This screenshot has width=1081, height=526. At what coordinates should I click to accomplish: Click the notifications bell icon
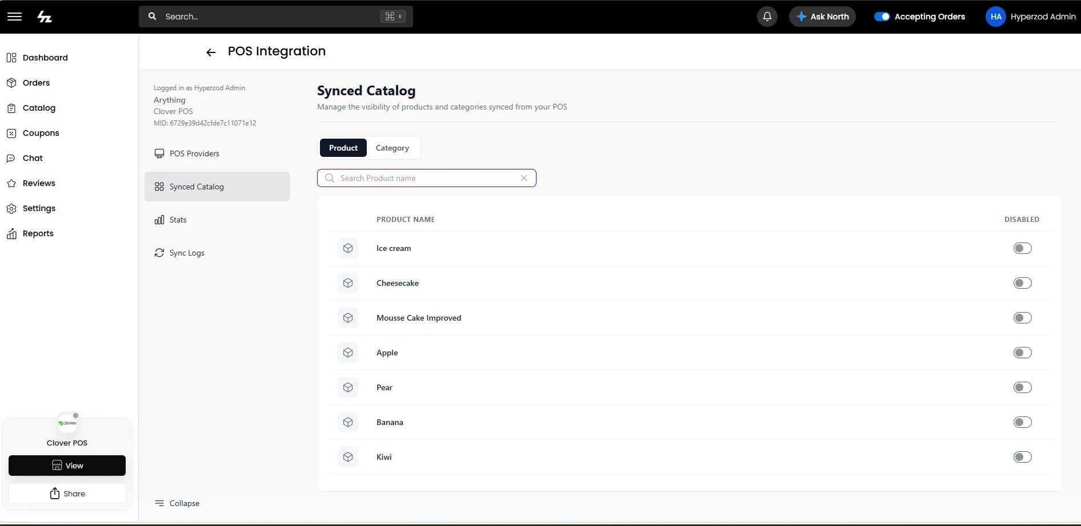point(767,17)
